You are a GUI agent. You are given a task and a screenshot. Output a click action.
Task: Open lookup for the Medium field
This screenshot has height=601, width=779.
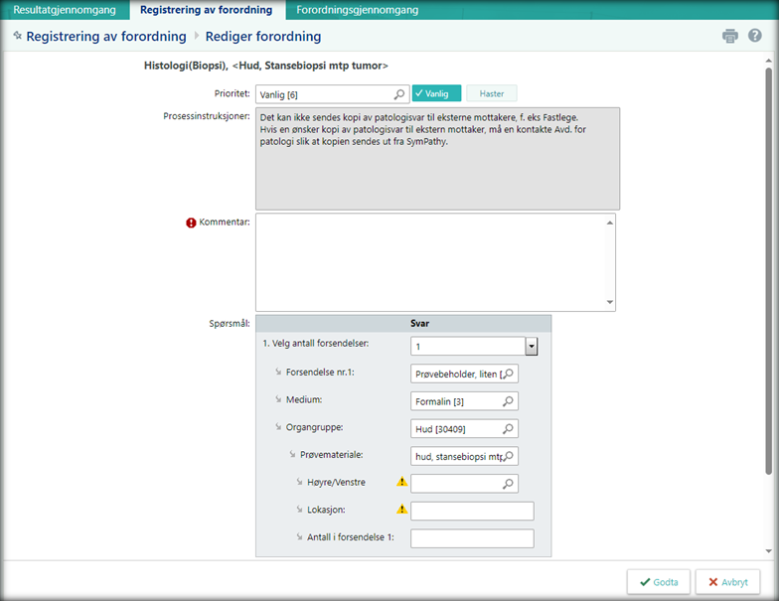[x=508, y=401]
